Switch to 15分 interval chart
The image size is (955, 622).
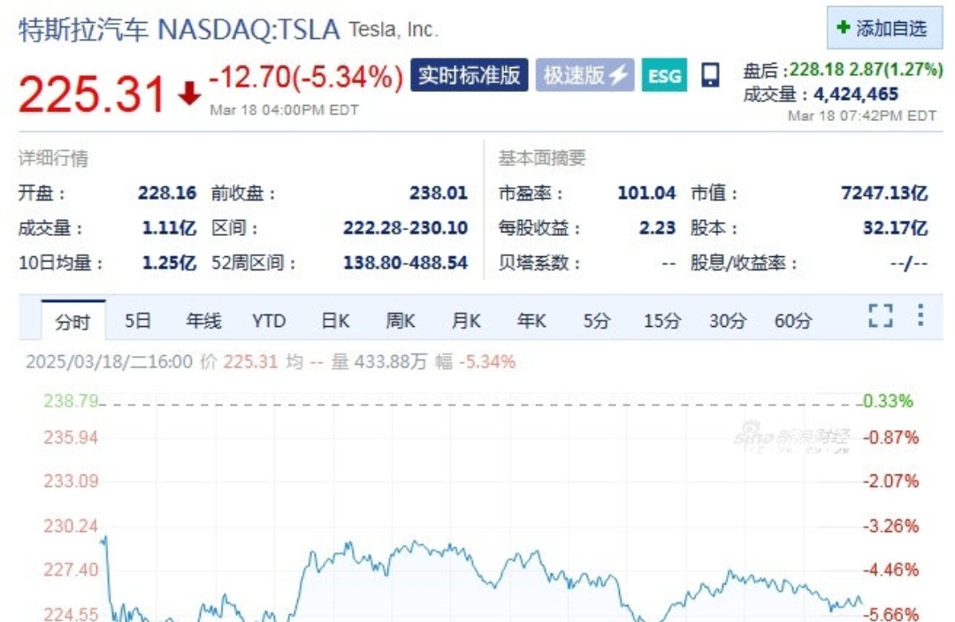(662, 320)
